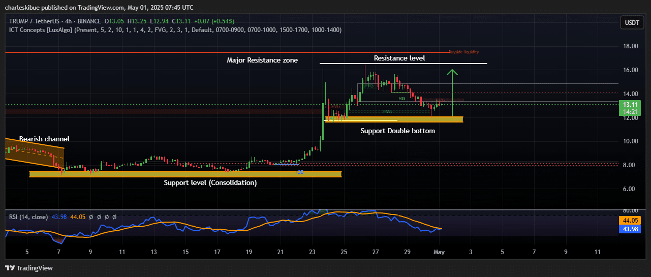Click the MSS marker on the chart
Screen dimensions: 651x277
coord(401,98)
